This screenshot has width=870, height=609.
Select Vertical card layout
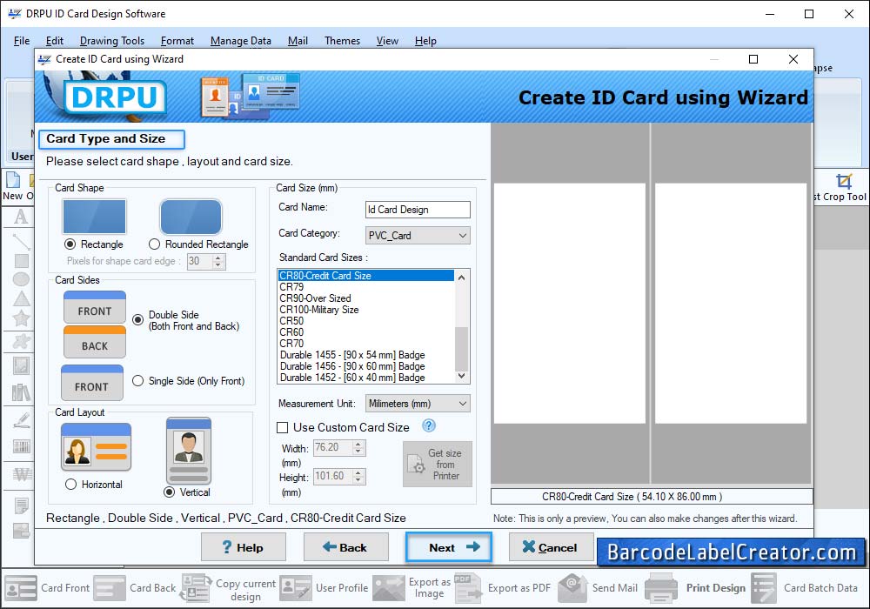169,492
